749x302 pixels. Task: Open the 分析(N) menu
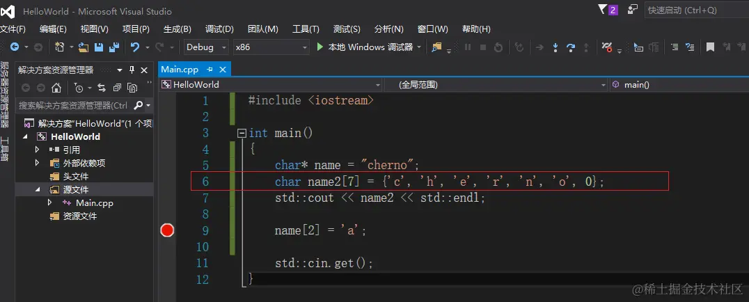pyautogui.click(x=389, y=29)
